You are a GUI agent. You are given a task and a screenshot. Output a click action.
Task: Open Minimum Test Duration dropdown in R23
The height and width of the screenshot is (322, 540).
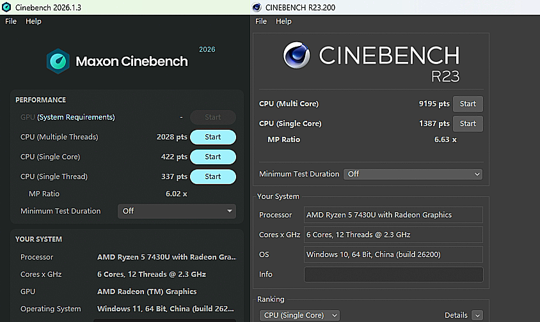[x=413, y=174]
